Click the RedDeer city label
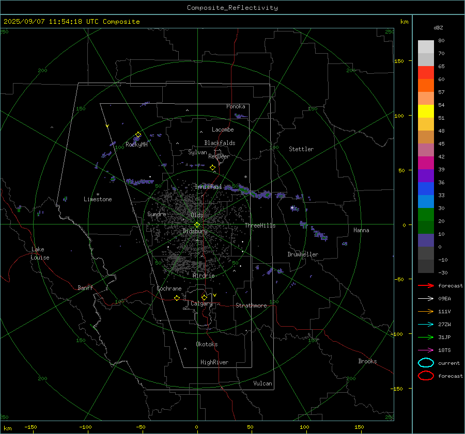The height and width of the screenshot is (434, 465). point(219,156)
